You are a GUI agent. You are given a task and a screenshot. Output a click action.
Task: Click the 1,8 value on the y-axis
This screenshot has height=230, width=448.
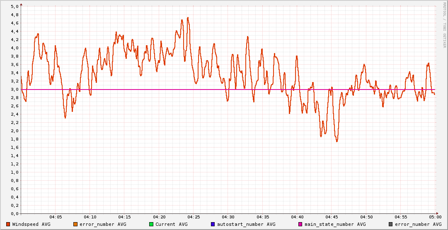click(15, 139)
